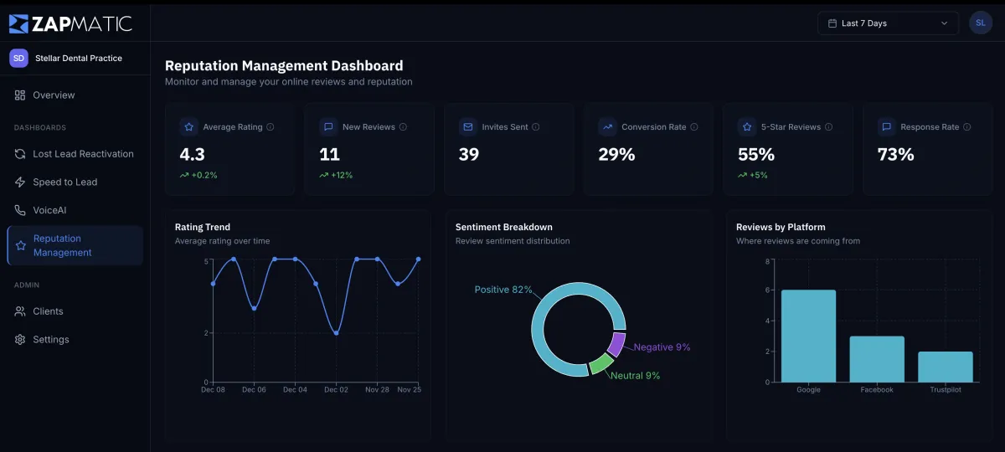Screen dimensions: 1005x452
Task: Click the Reviews by Platform title
Action: pyautogui.click(x=781, y=227)
